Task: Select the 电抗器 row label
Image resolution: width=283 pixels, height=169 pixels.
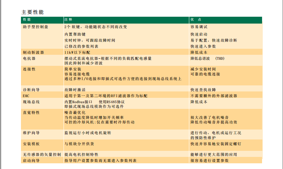Action: click(29, 58)
